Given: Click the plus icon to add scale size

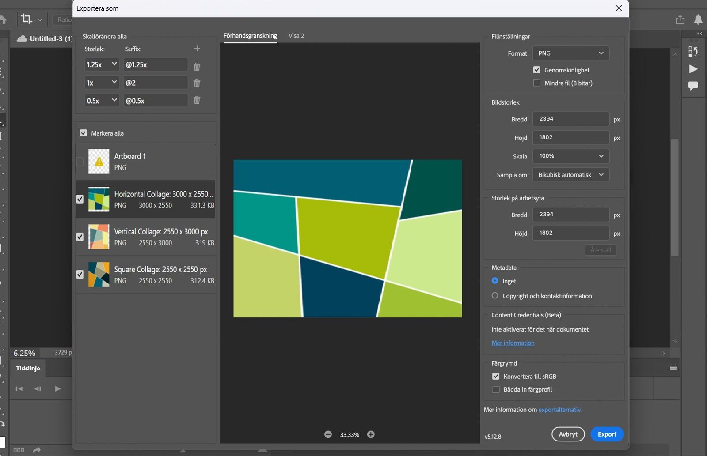Looking at the screenshot, I should 197,49.
